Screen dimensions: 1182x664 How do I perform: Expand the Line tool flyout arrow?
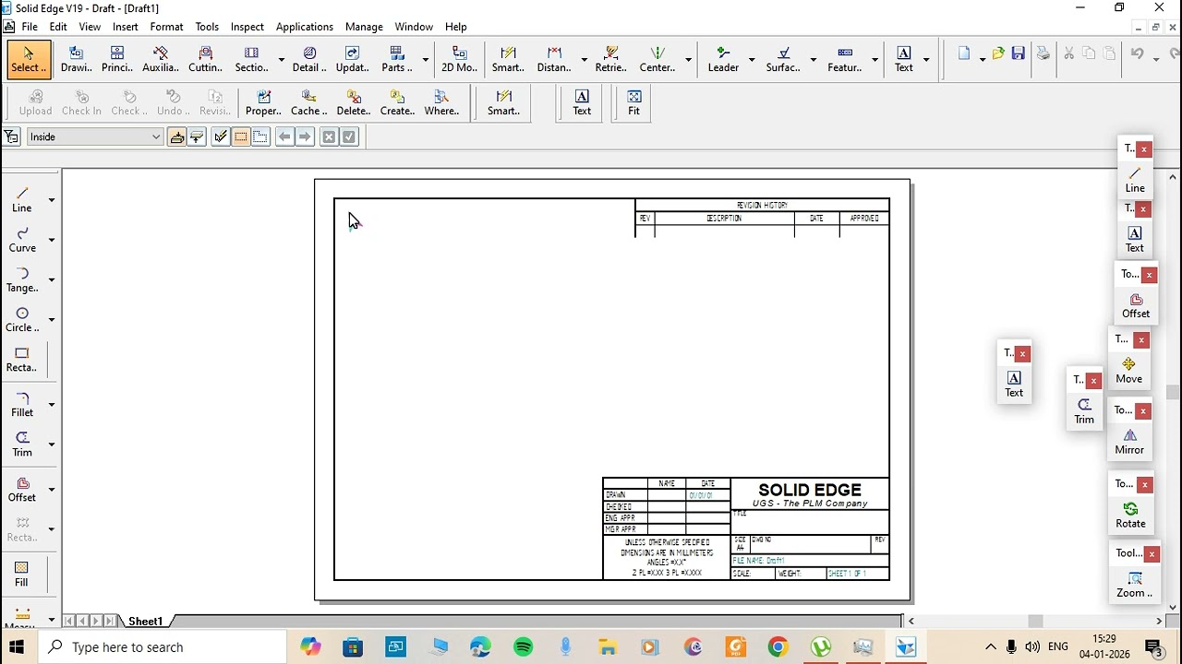point(52,199)
